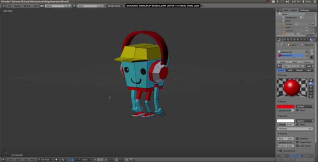The width and height of the screenshot is (318, 162).
Task: Select Material.021 red slot
Action: coord(291,55)
